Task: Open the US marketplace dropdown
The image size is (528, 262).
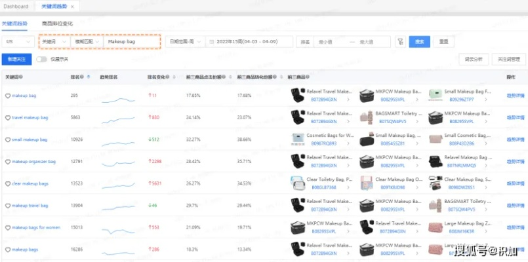Action: [18, 42]
